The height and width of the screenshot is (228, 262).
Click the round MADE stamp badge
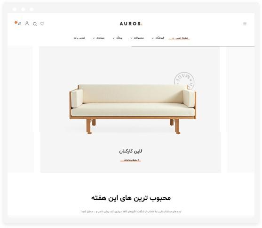[184, 81]
